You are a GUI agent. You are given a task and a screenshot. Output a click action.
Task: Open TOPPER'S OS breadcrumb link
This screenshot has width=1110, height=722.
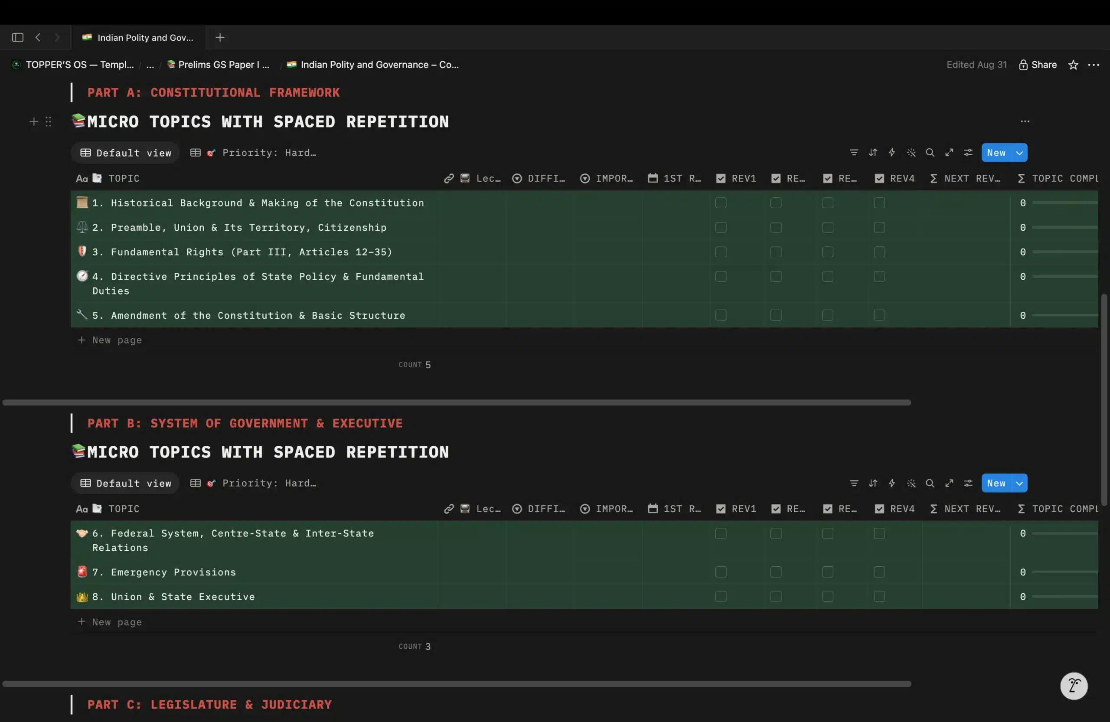tap(73, 65)
